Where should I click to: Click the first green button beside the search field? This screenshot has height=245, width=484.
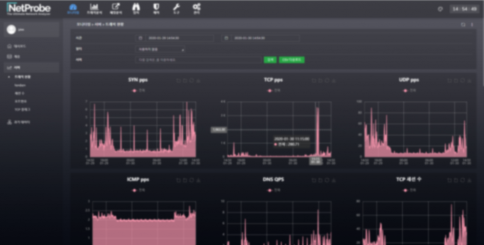click(x=269, y=60)
